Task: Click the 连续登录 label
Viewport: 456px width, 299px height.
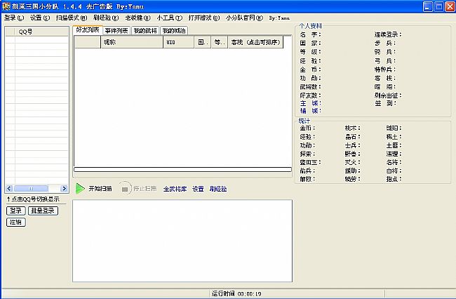Action: coord(388,34)
